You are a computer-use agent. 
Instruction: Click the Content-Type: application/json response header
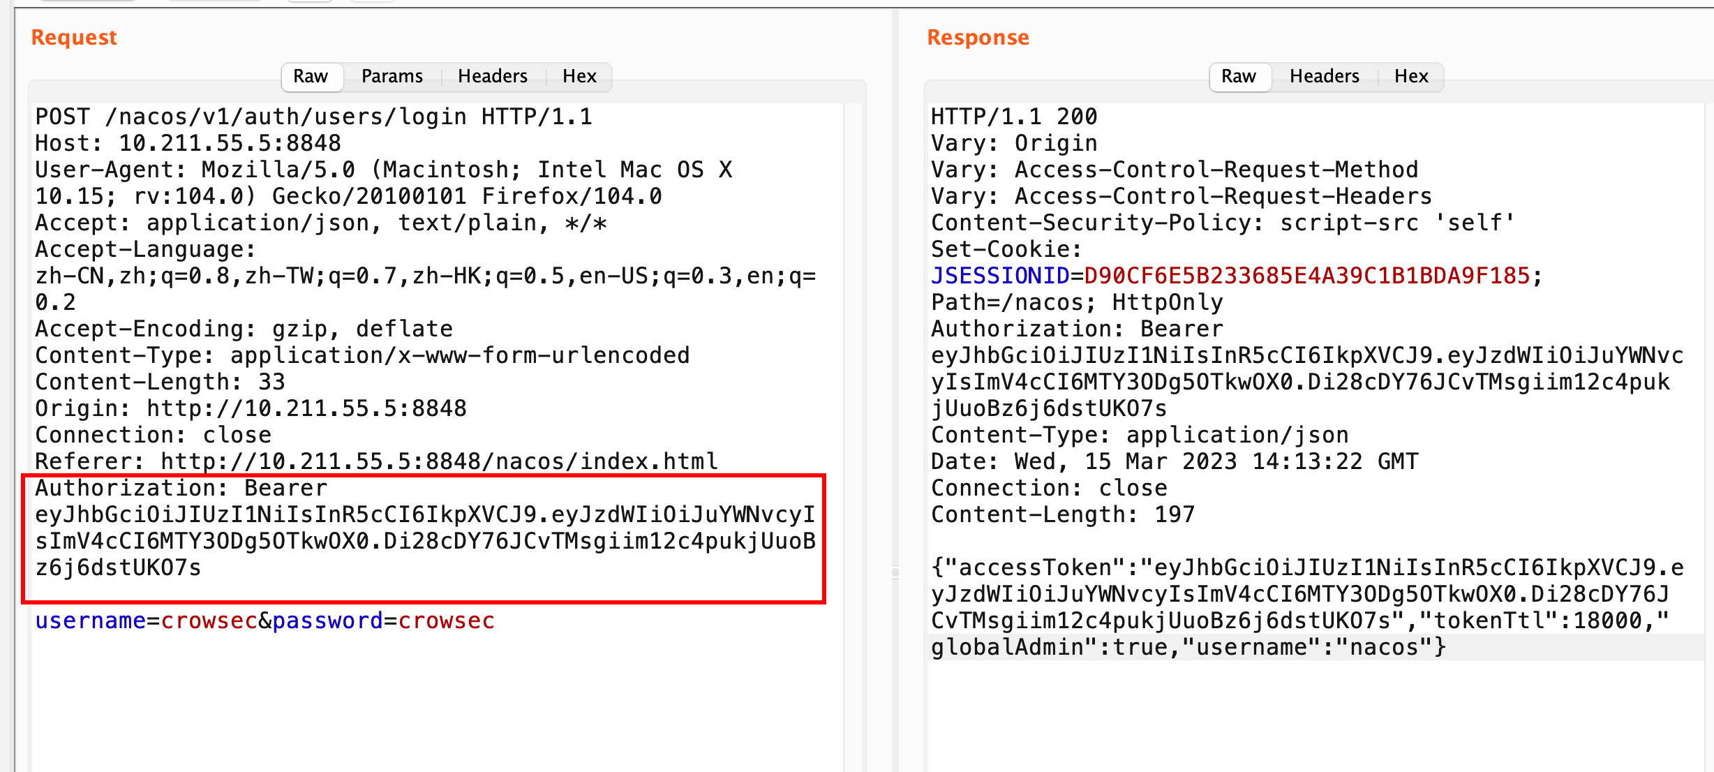click(x=1140, y=435)
